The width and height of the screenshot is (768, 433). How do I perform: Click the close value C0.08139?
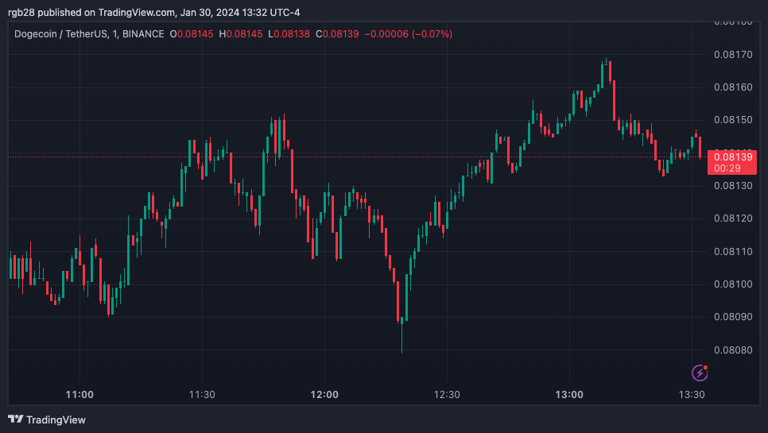pos(337,34)
